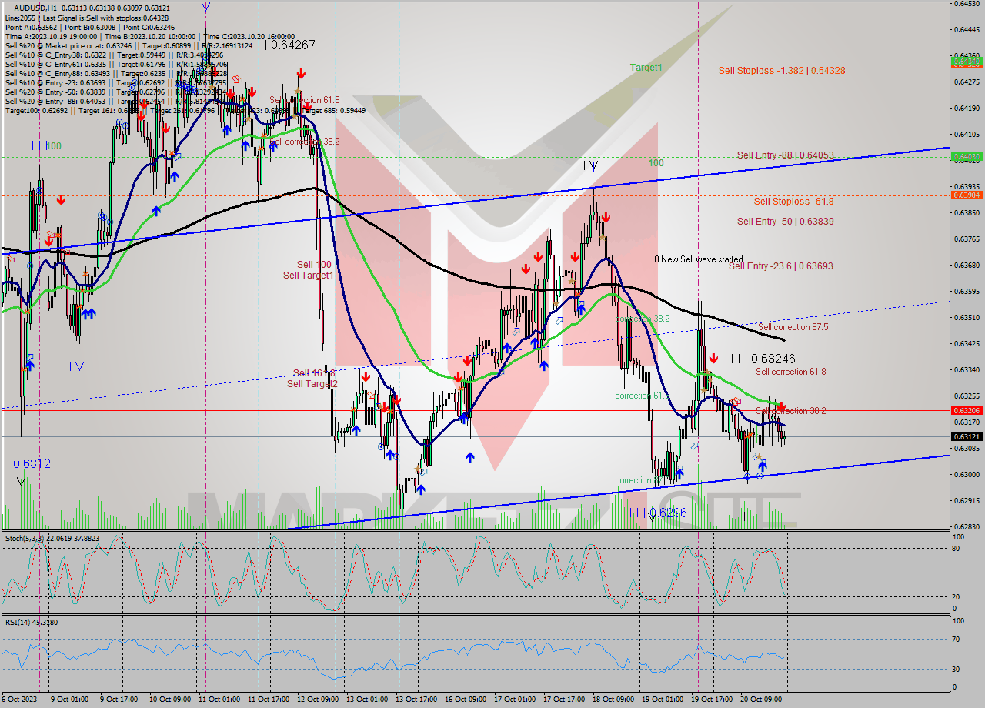This screenshot has height=708, width=985.
Task: Click the '20 Oct 09:00' time label
Action: 761,699
